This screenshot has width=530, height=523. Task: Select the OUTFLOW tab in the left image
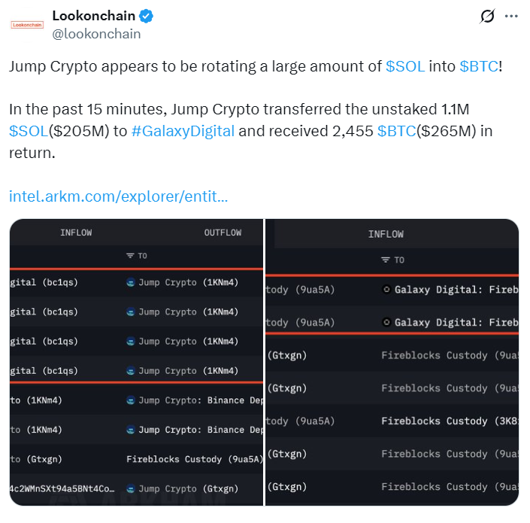pyautogui.click(x=223, y=233)
